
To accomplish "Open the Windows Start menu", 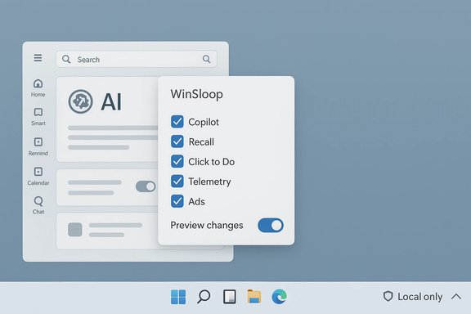I will (x=178, y=297).
